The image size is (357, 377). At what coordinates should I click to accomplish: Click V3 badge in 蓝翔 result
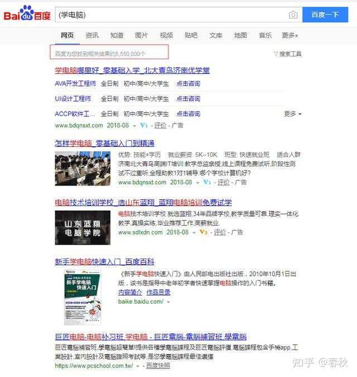[x=204, y=232]
